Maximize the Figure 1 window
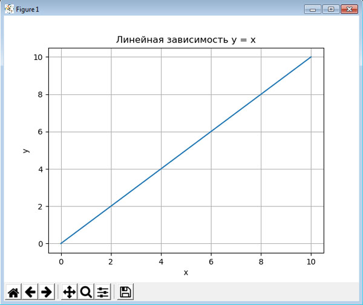The height and width of the screenshot is (305, 363). (331, 9)
